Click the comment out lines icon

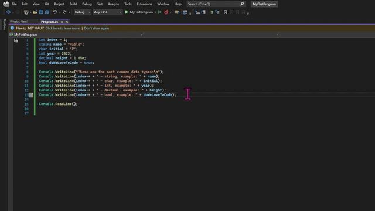(212, 12)
